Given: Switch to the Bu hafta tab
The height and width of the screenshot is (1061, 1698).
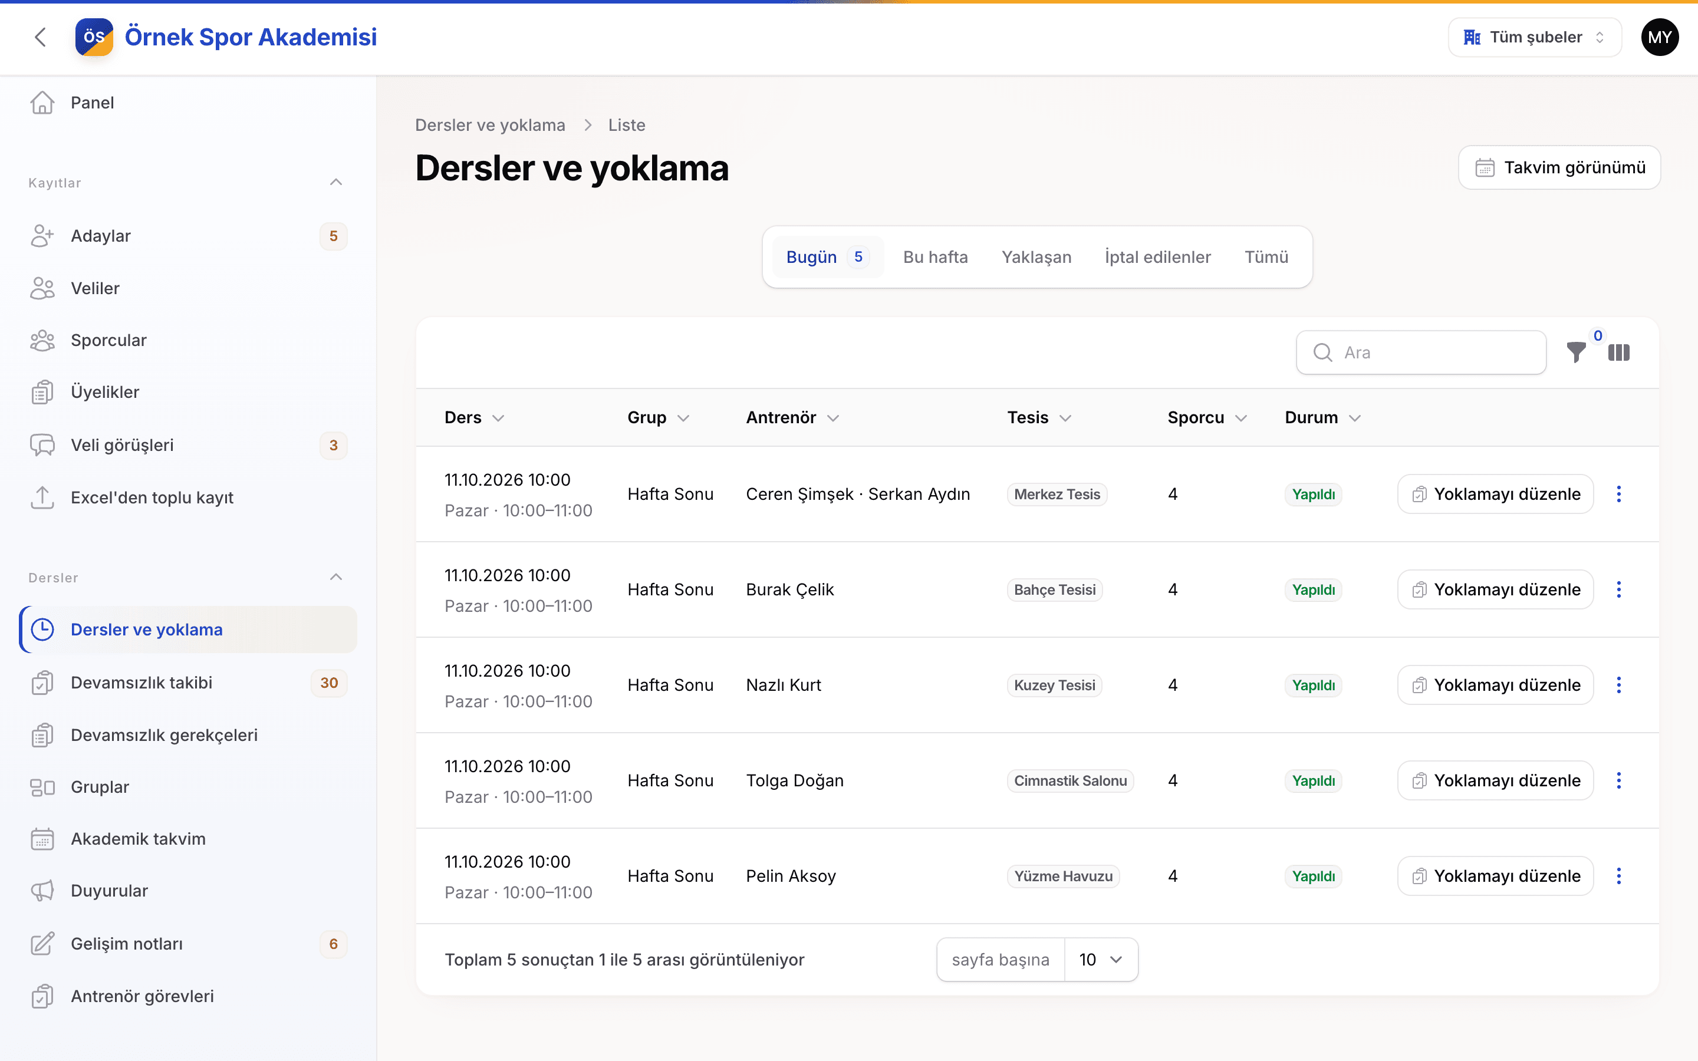Looking at the screenshot, I should (935, 257).
